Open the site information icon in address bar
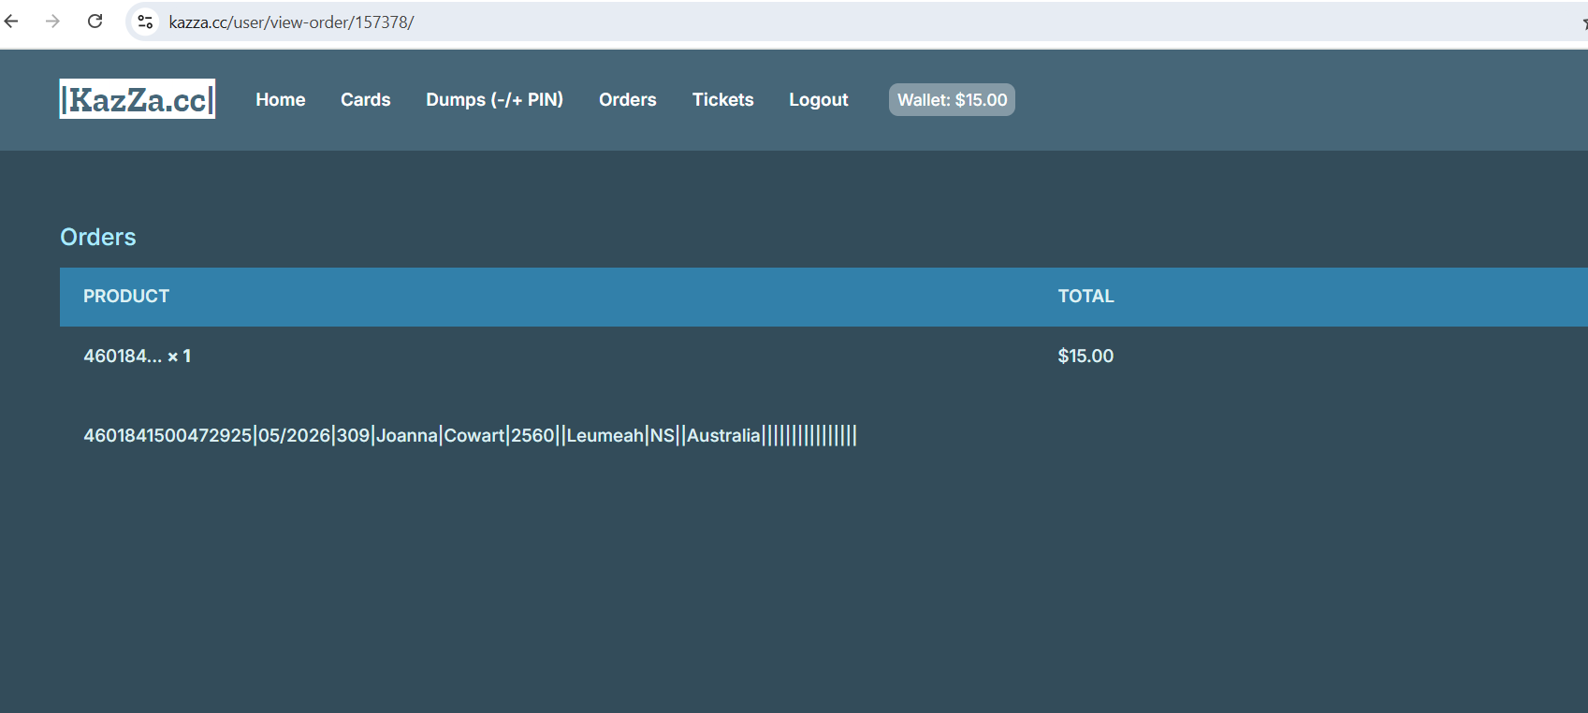The height and width of the screenshot is (713, 1588). click(x=145, y=22)
